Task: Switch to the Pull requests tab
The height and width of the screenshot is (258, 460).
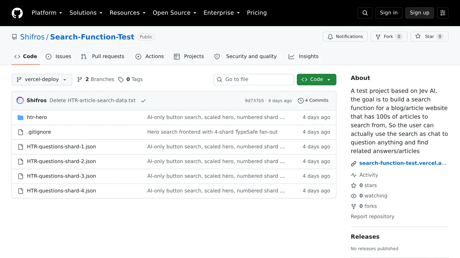Action: [x=103, y=56]
